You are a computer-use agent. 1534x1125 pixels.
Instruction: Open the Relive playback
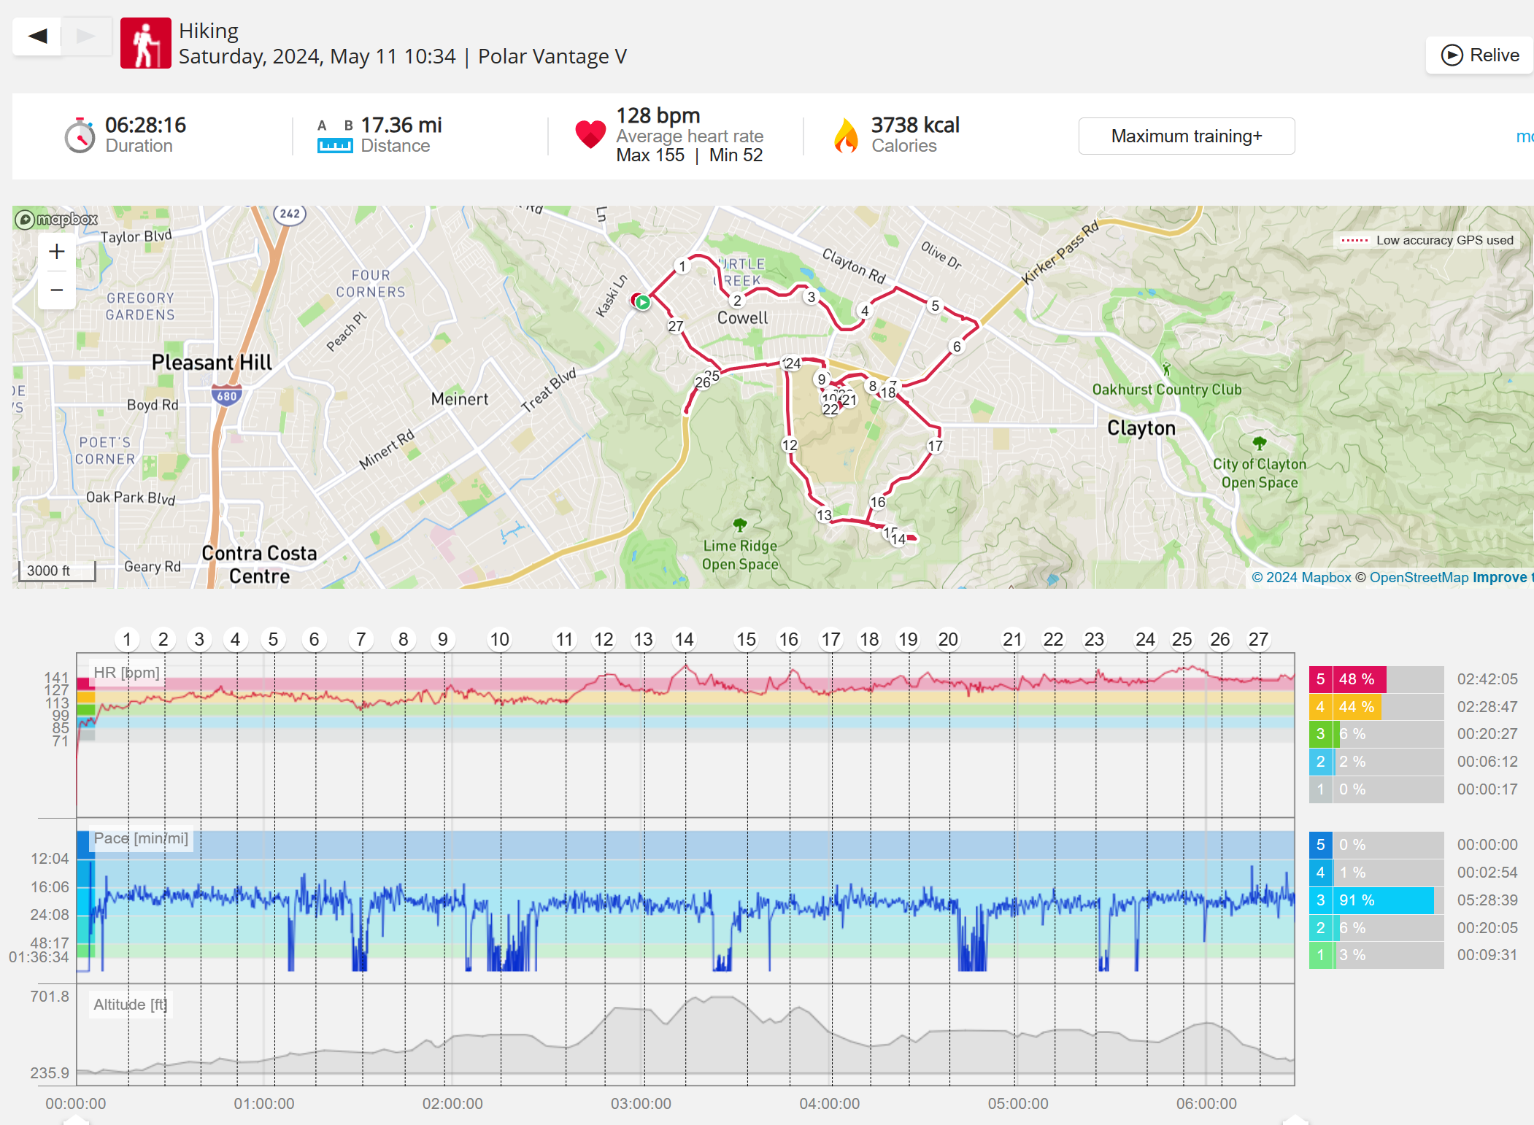[x=1479, y=55]
